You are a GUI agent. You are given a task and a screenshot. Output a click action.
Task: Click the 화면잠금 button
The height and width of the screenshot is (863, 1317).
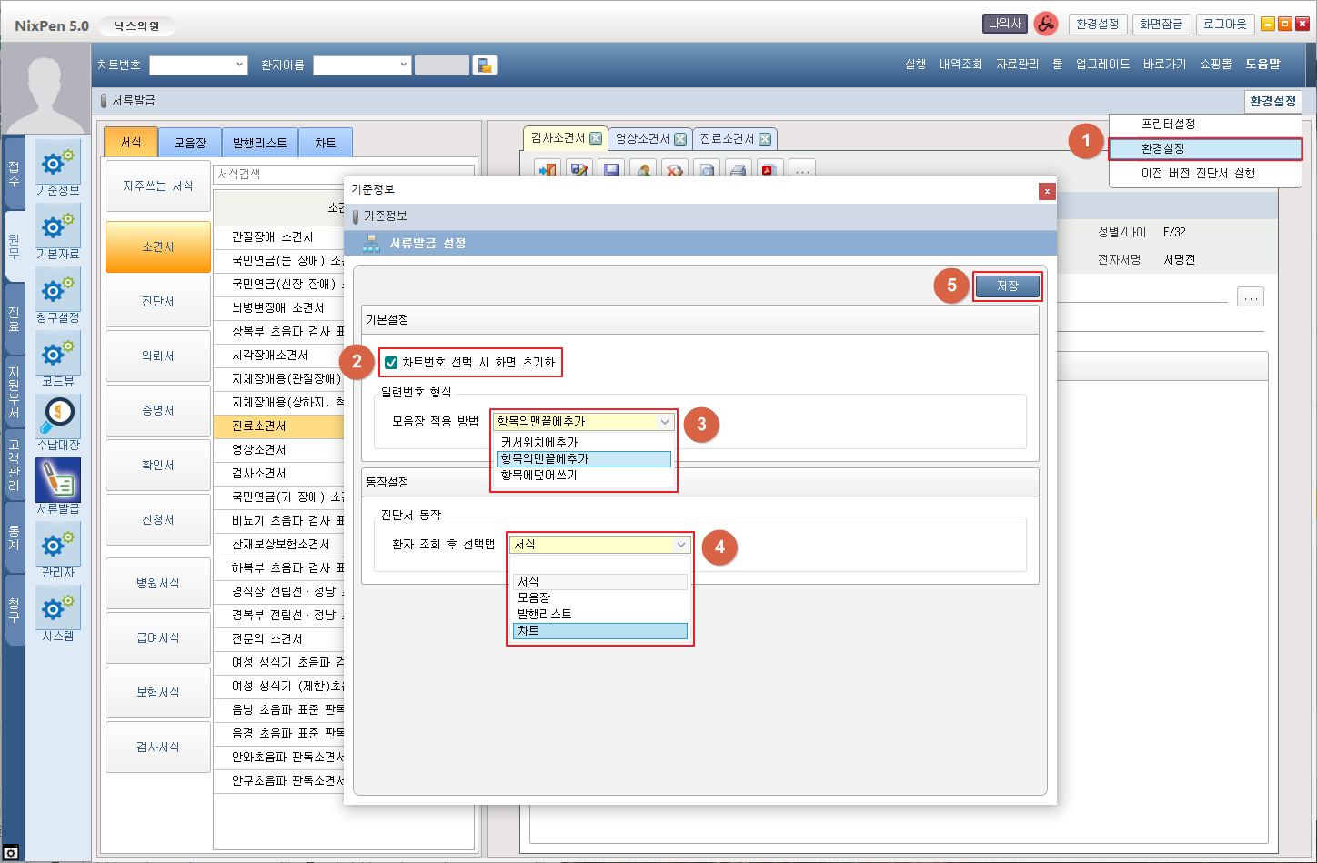pyautogui.click(x=1161, y=24)
